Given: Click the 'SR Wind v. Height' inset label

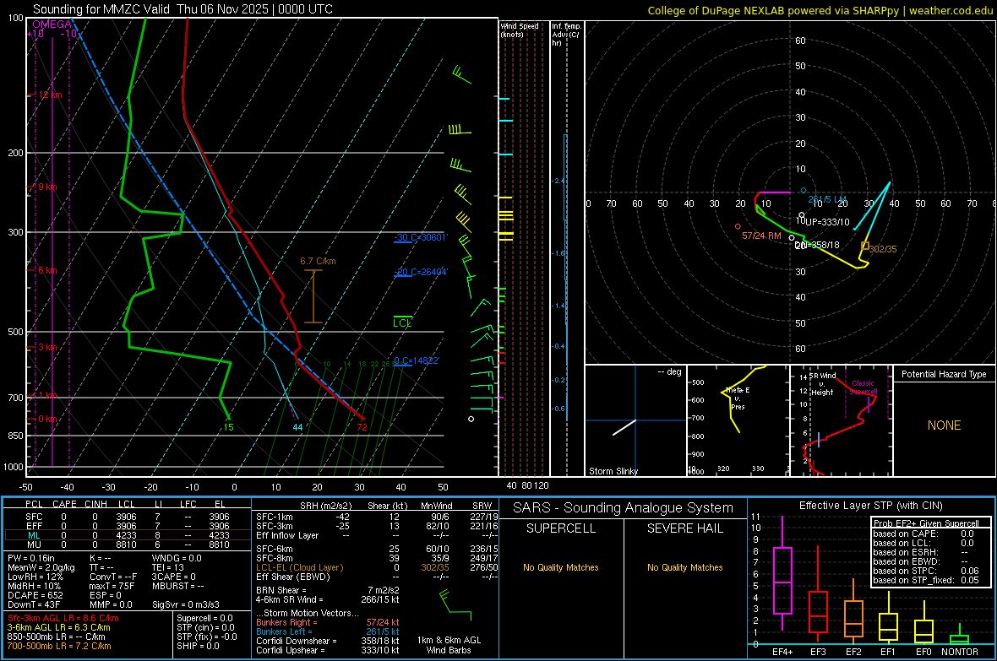Looking at the screenshot, I should 822,384.
